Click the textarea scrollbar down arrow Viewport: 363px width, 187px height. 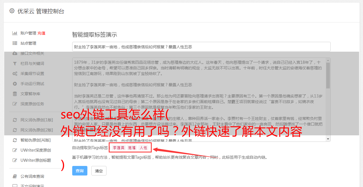[x=328, y=139]
